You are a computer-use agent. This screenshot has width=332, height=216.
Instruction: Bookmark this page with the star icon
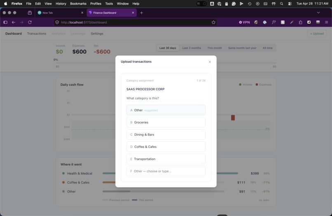(x=213, y=22)
